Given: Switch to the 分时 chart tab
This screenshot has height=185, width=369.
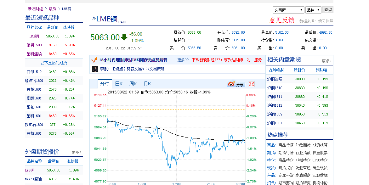Looking at the screenshot, I should pyautogui.click(x=105, y=84).
